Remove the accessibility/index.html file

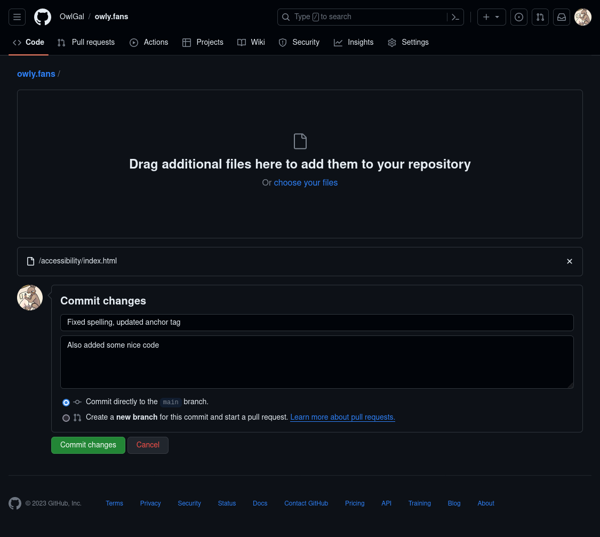tap(569, 261)
